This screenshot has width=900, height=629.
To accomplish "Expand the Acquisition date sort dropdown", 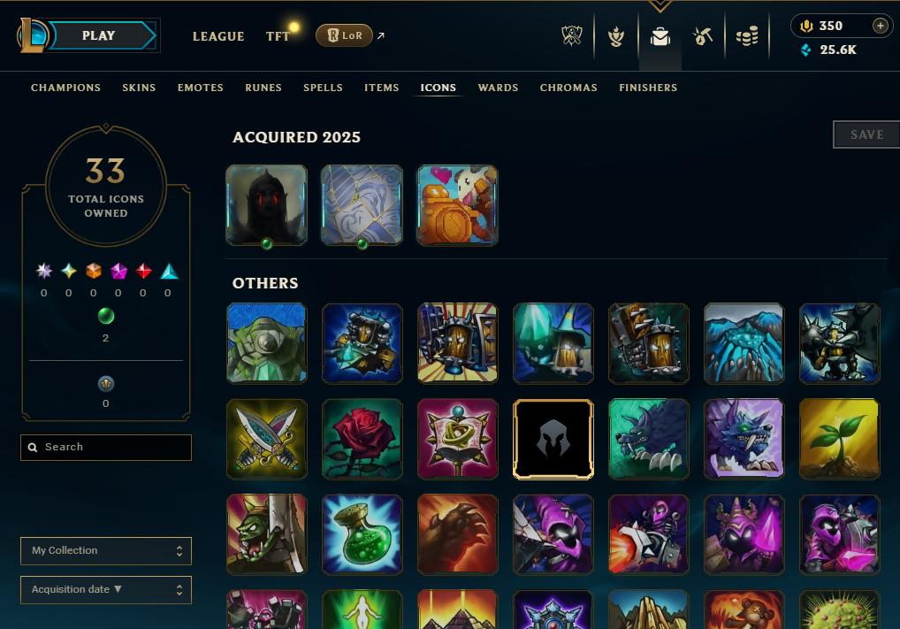I will 106,590.
